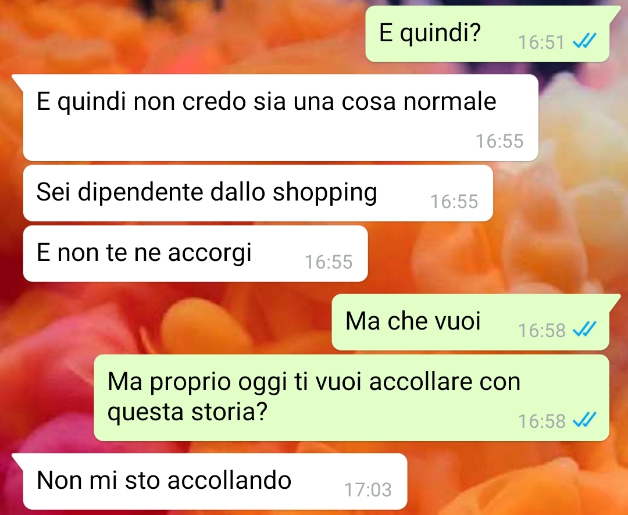Image resolution: width=628 pixels, height=515 pixels.
Task: Select the 'E non te ne accorgi' message
Action: [195, 253]
